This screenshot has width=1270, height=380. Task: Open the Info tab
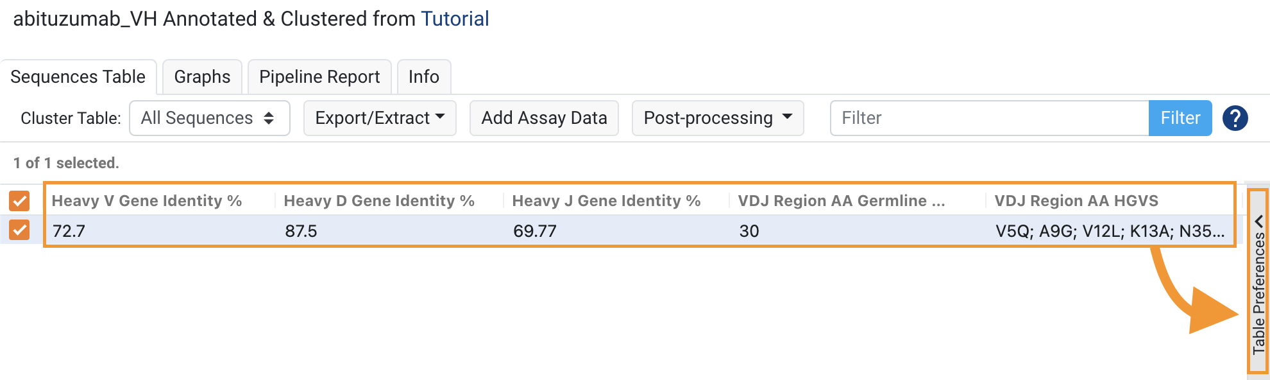(423, 77)
